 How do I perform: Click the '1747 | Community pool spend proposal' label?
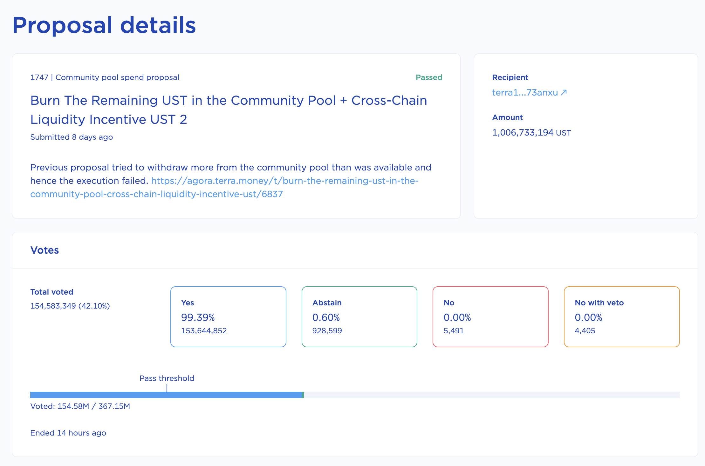point(105,77)
